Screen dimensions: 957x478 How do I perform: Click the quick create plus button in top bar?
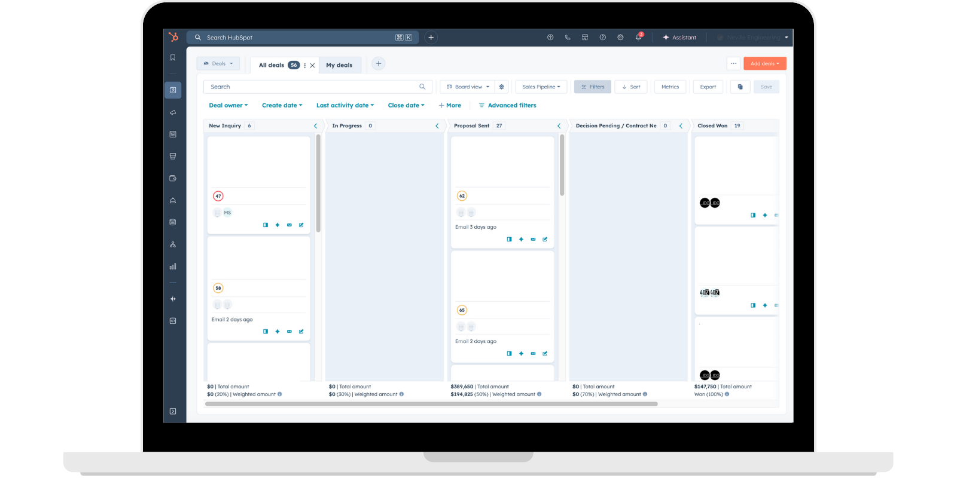pos(431,37)
